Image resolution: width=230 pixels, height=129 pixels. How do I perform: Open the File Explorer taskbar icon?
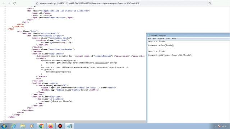tap(23, 126)
